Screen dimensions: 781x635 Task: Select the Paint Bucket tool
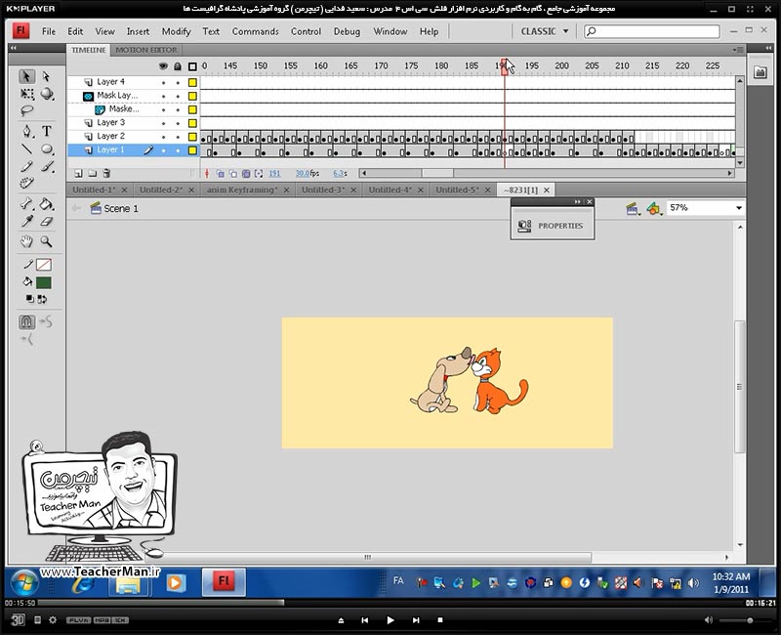click(x=47, y=203)
